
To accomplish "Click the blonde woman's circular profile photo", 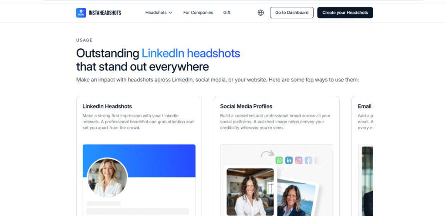I will click(x=107, y=178).
